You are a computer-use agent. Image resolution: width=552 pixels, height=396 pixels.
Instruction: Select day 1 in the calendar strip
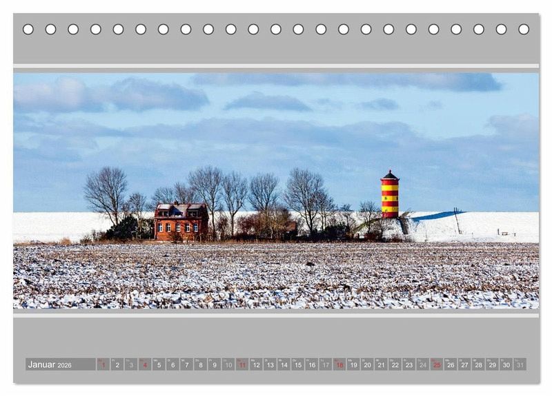pos(103,364)
